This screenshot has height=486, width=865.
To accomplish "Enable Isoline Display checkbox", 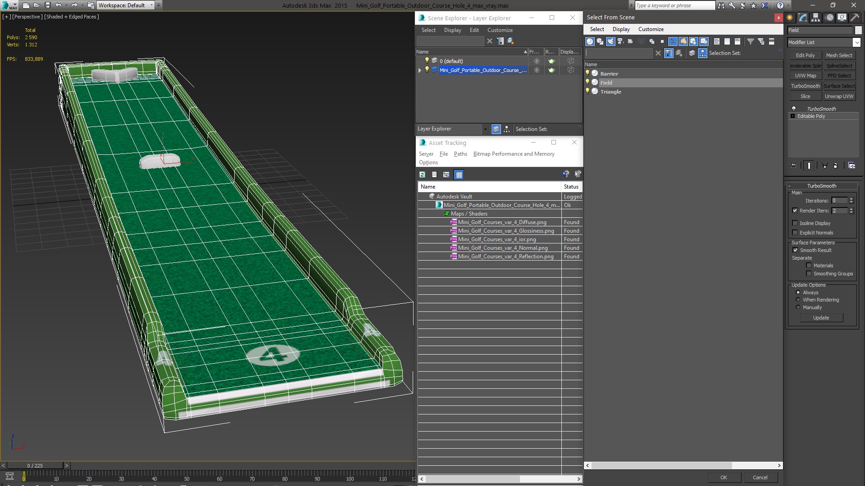I will 795,223.
